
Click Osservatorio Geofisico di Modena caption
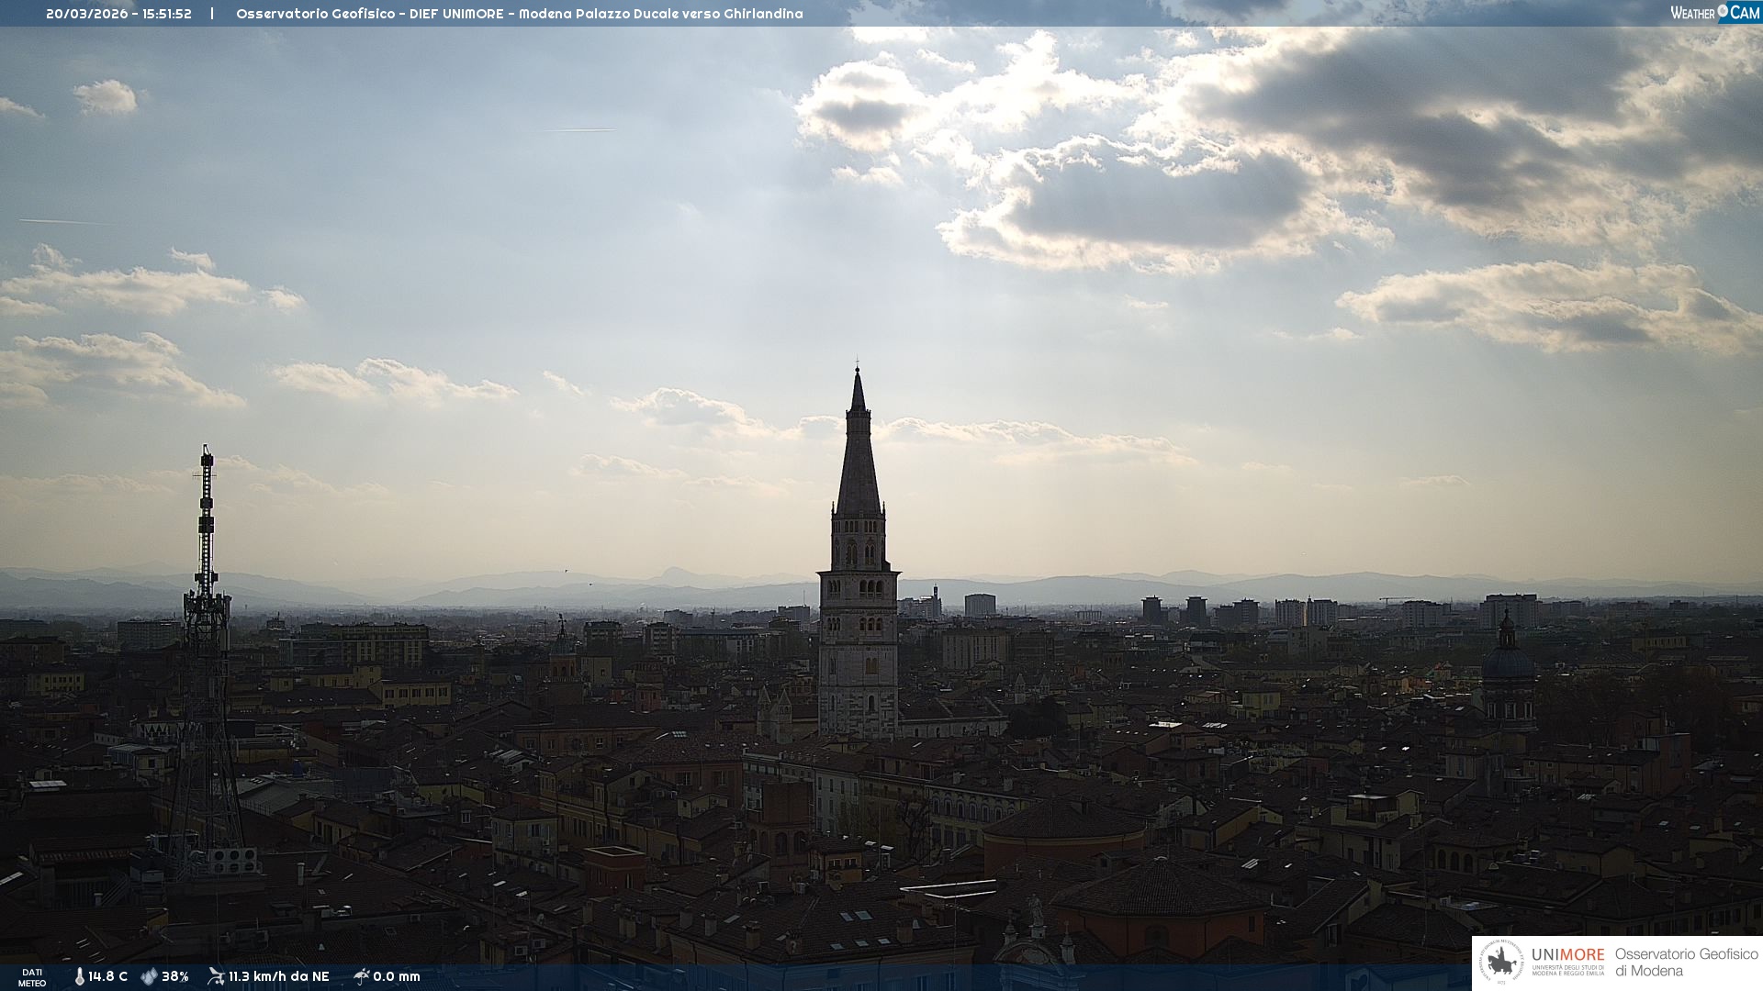(x=1686, y=962)
